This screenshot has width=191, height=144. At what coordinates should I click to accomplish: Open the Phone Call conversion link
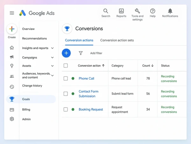(86, 78)
